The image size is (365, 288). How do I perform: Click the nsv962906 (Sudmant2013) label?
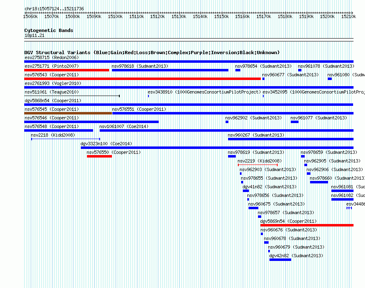[335, 169]
